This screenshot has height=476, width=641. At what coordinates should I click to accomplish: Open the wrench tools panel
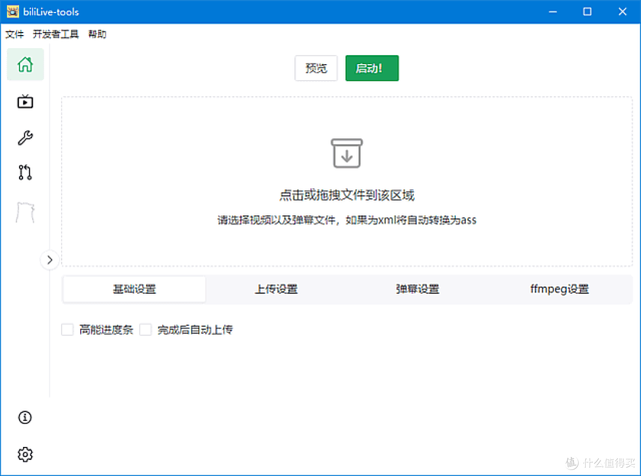point(25,138)
